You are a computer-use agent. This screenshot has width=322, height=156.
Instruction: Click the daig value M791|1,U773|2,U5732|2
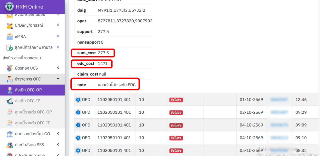point(121,10)
